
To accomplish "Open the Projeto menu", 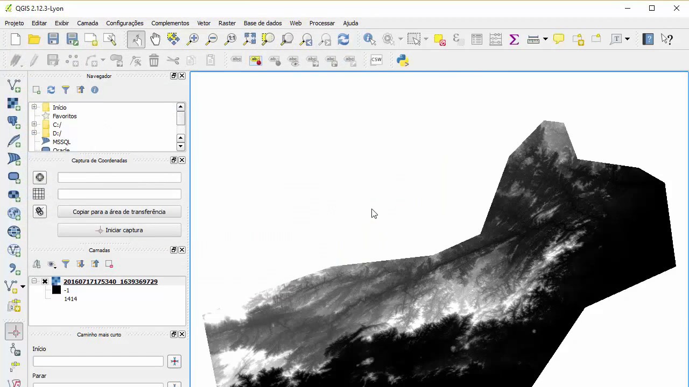I will tap(15, 23).
